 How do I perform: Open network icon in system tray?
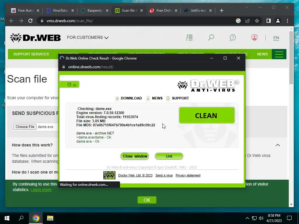[254, 218]
